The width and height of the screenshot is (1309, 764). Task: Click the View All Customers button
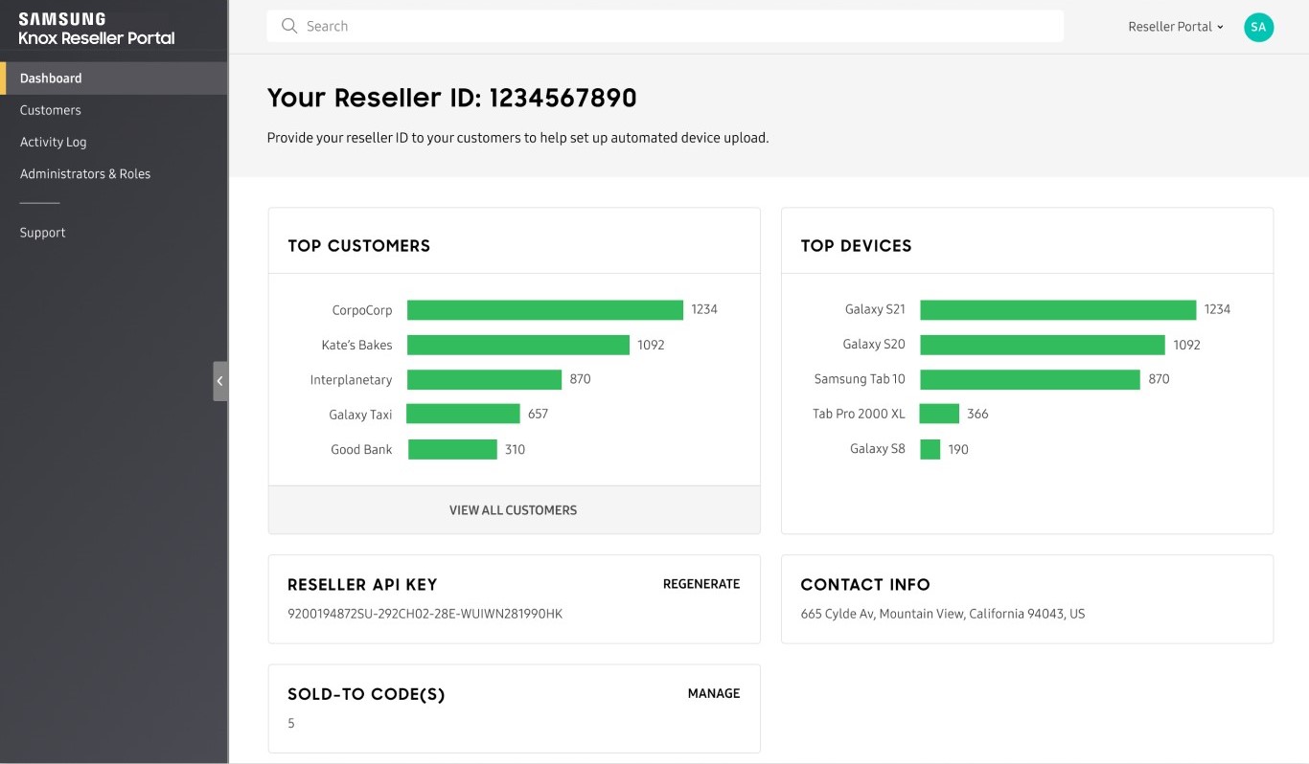click(x=514, y=510)
